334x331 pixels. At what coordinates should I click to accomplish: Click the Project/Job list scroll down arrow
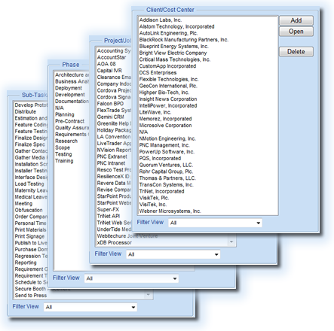pyautogui.click(x=231, y=242)
